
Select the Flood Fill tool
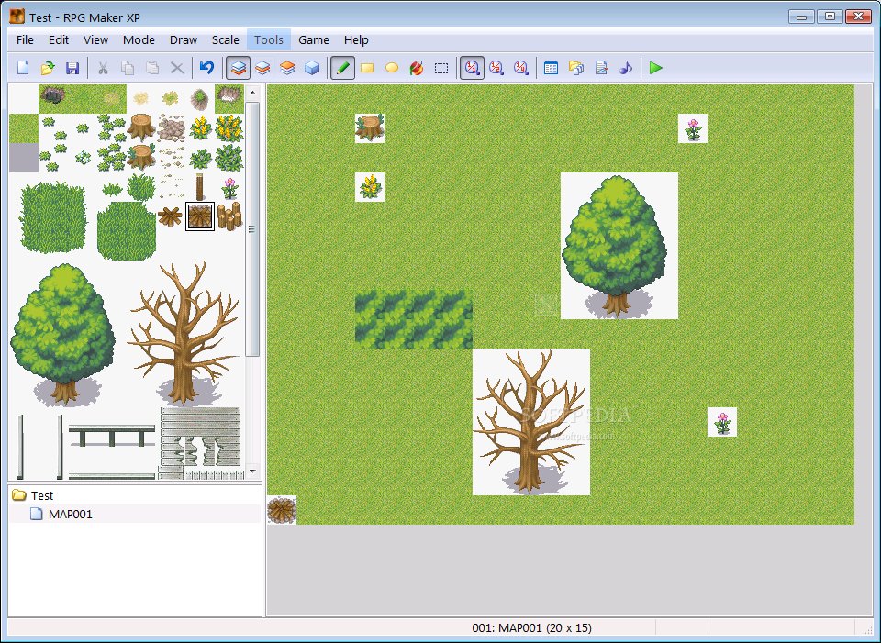click(417, 68)
